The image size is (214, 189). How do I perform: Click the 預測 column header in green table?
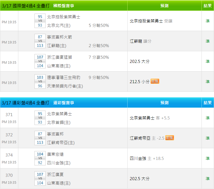[165, 6]
